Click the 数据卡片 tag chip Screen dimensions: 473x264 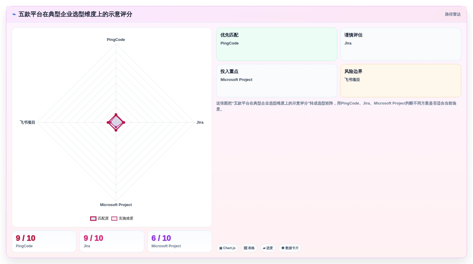(x=290, y=248)
